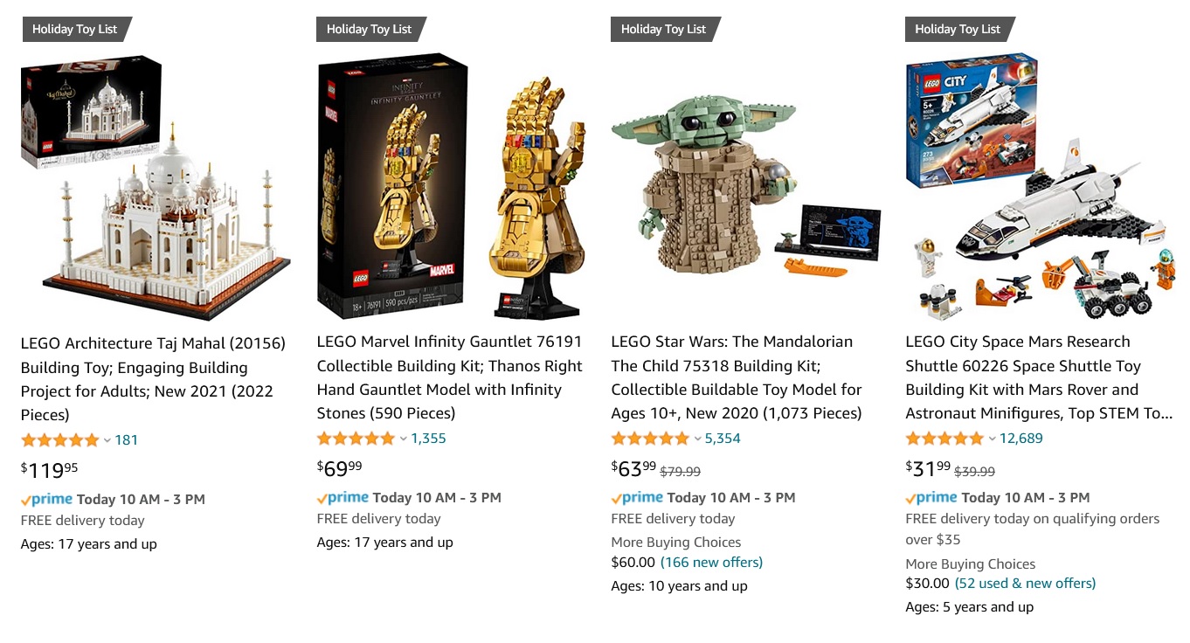This screenshot has width=1190, height=643.
Task: View the 166 new offers link
Action: (x=711, y=563)
